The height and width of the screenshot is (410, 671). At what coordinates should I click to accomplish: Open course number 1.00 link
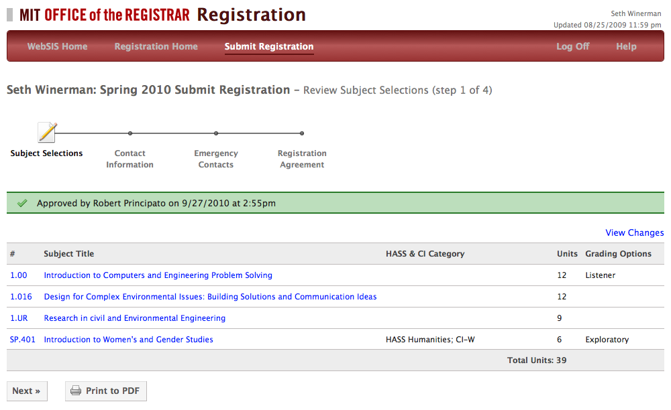(x=19, y=275)
